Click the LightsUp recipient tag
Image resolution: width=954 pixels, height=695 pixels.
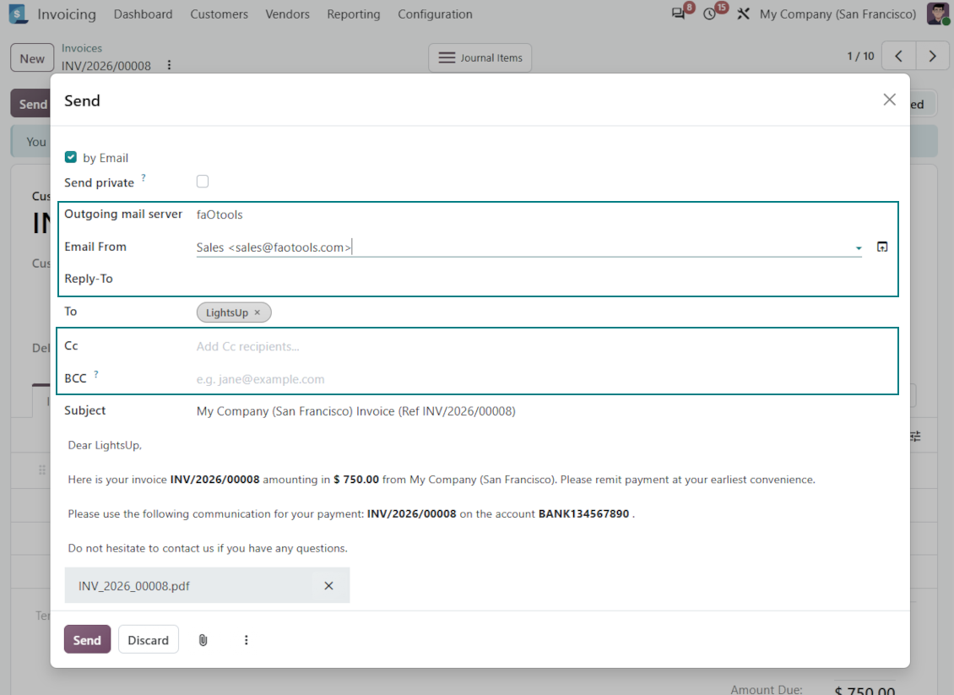click(227, 312)
